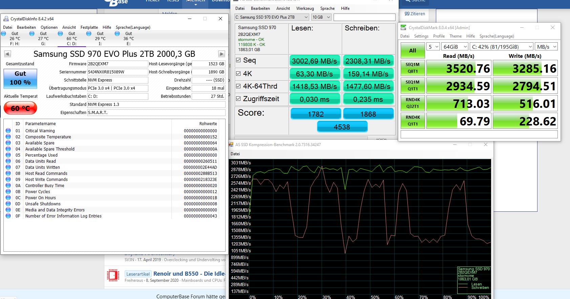Open the drive selector showing Samsung SSD 970 EVO Plus 2TB
The width and height of the screenshot is (570, 299).
(272, 17)
